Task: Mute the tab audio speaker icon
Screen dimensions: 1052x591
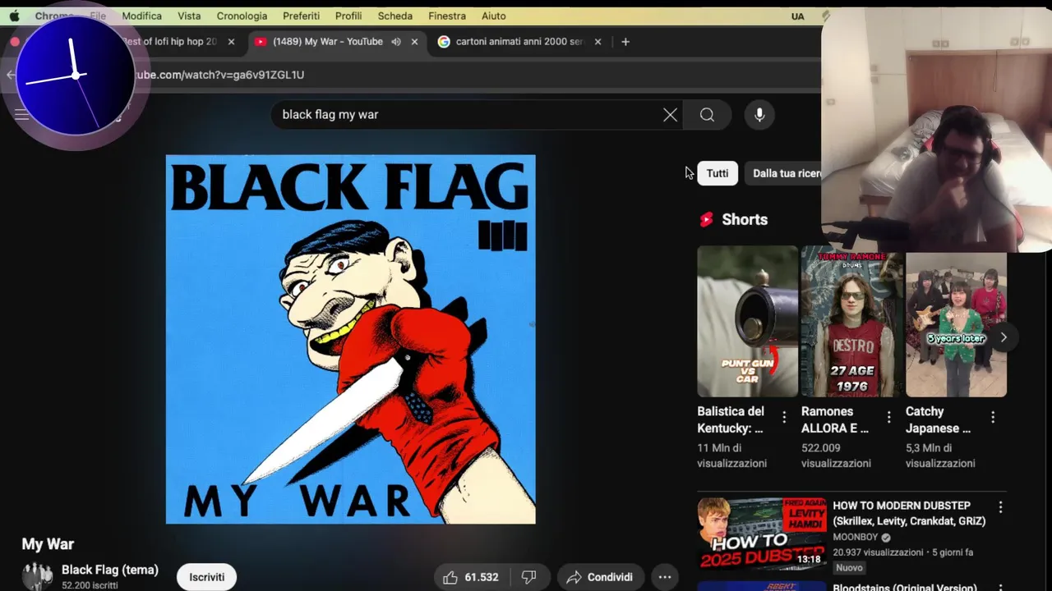Action: tap(396, 42)
